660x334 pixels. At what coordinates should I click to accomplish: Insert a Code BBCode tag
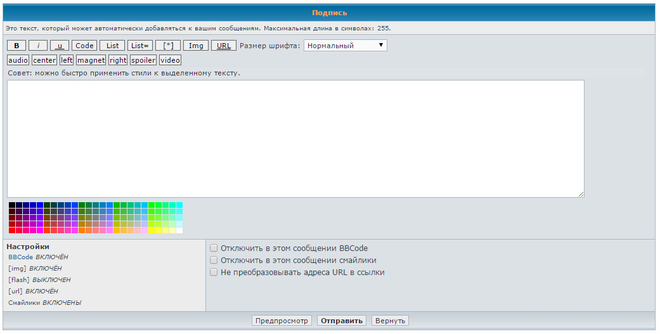point(84,46)
